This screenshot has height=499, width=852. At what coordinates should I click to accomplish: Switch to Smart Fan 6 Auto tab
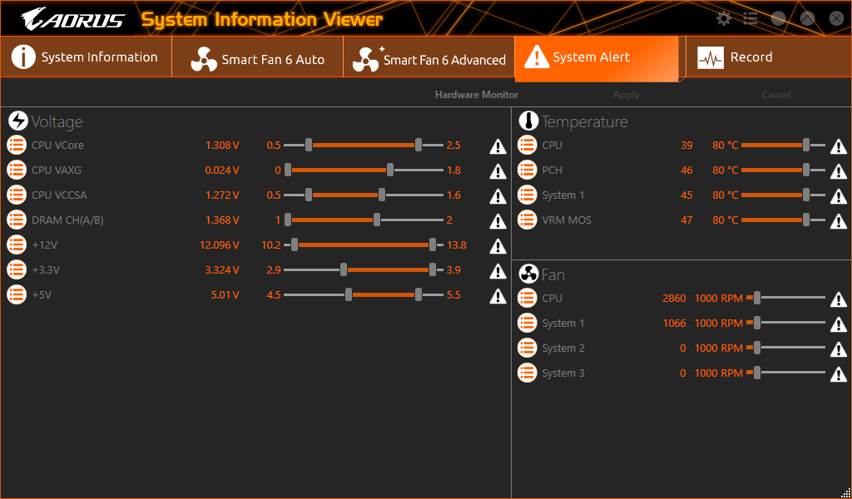click(258, 57)
